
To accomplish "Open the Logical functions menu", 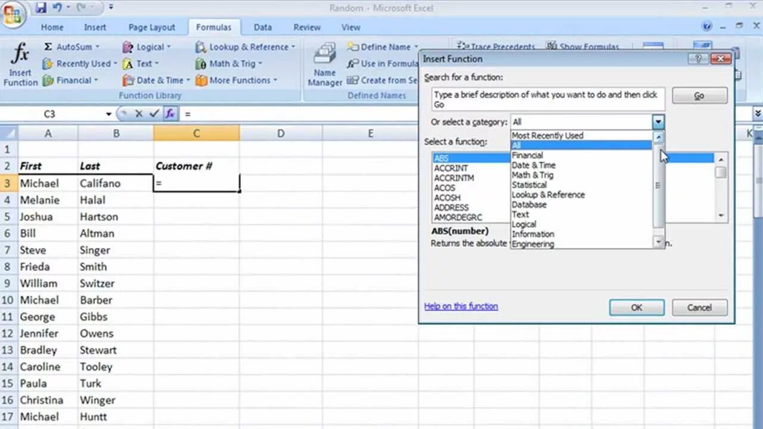I will (x=147, y=46).
